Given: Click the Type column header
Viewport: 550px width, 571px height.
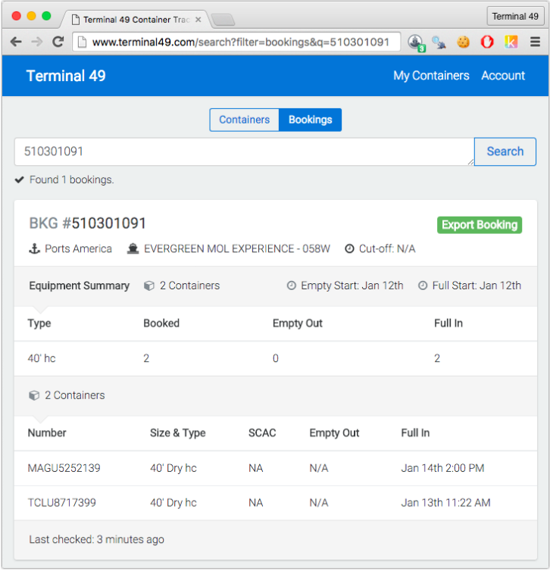Looking at the screenshot, I should click(39, 323).
